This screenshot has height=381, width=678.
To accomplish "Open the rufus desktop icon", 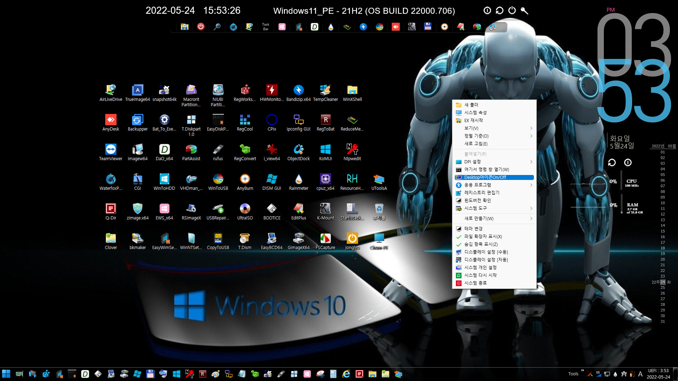I will click(218, 152).
